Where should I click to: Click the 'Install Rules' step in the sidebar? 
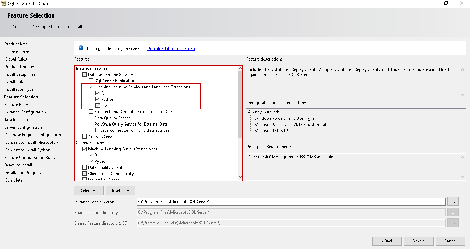pos(15,82)
